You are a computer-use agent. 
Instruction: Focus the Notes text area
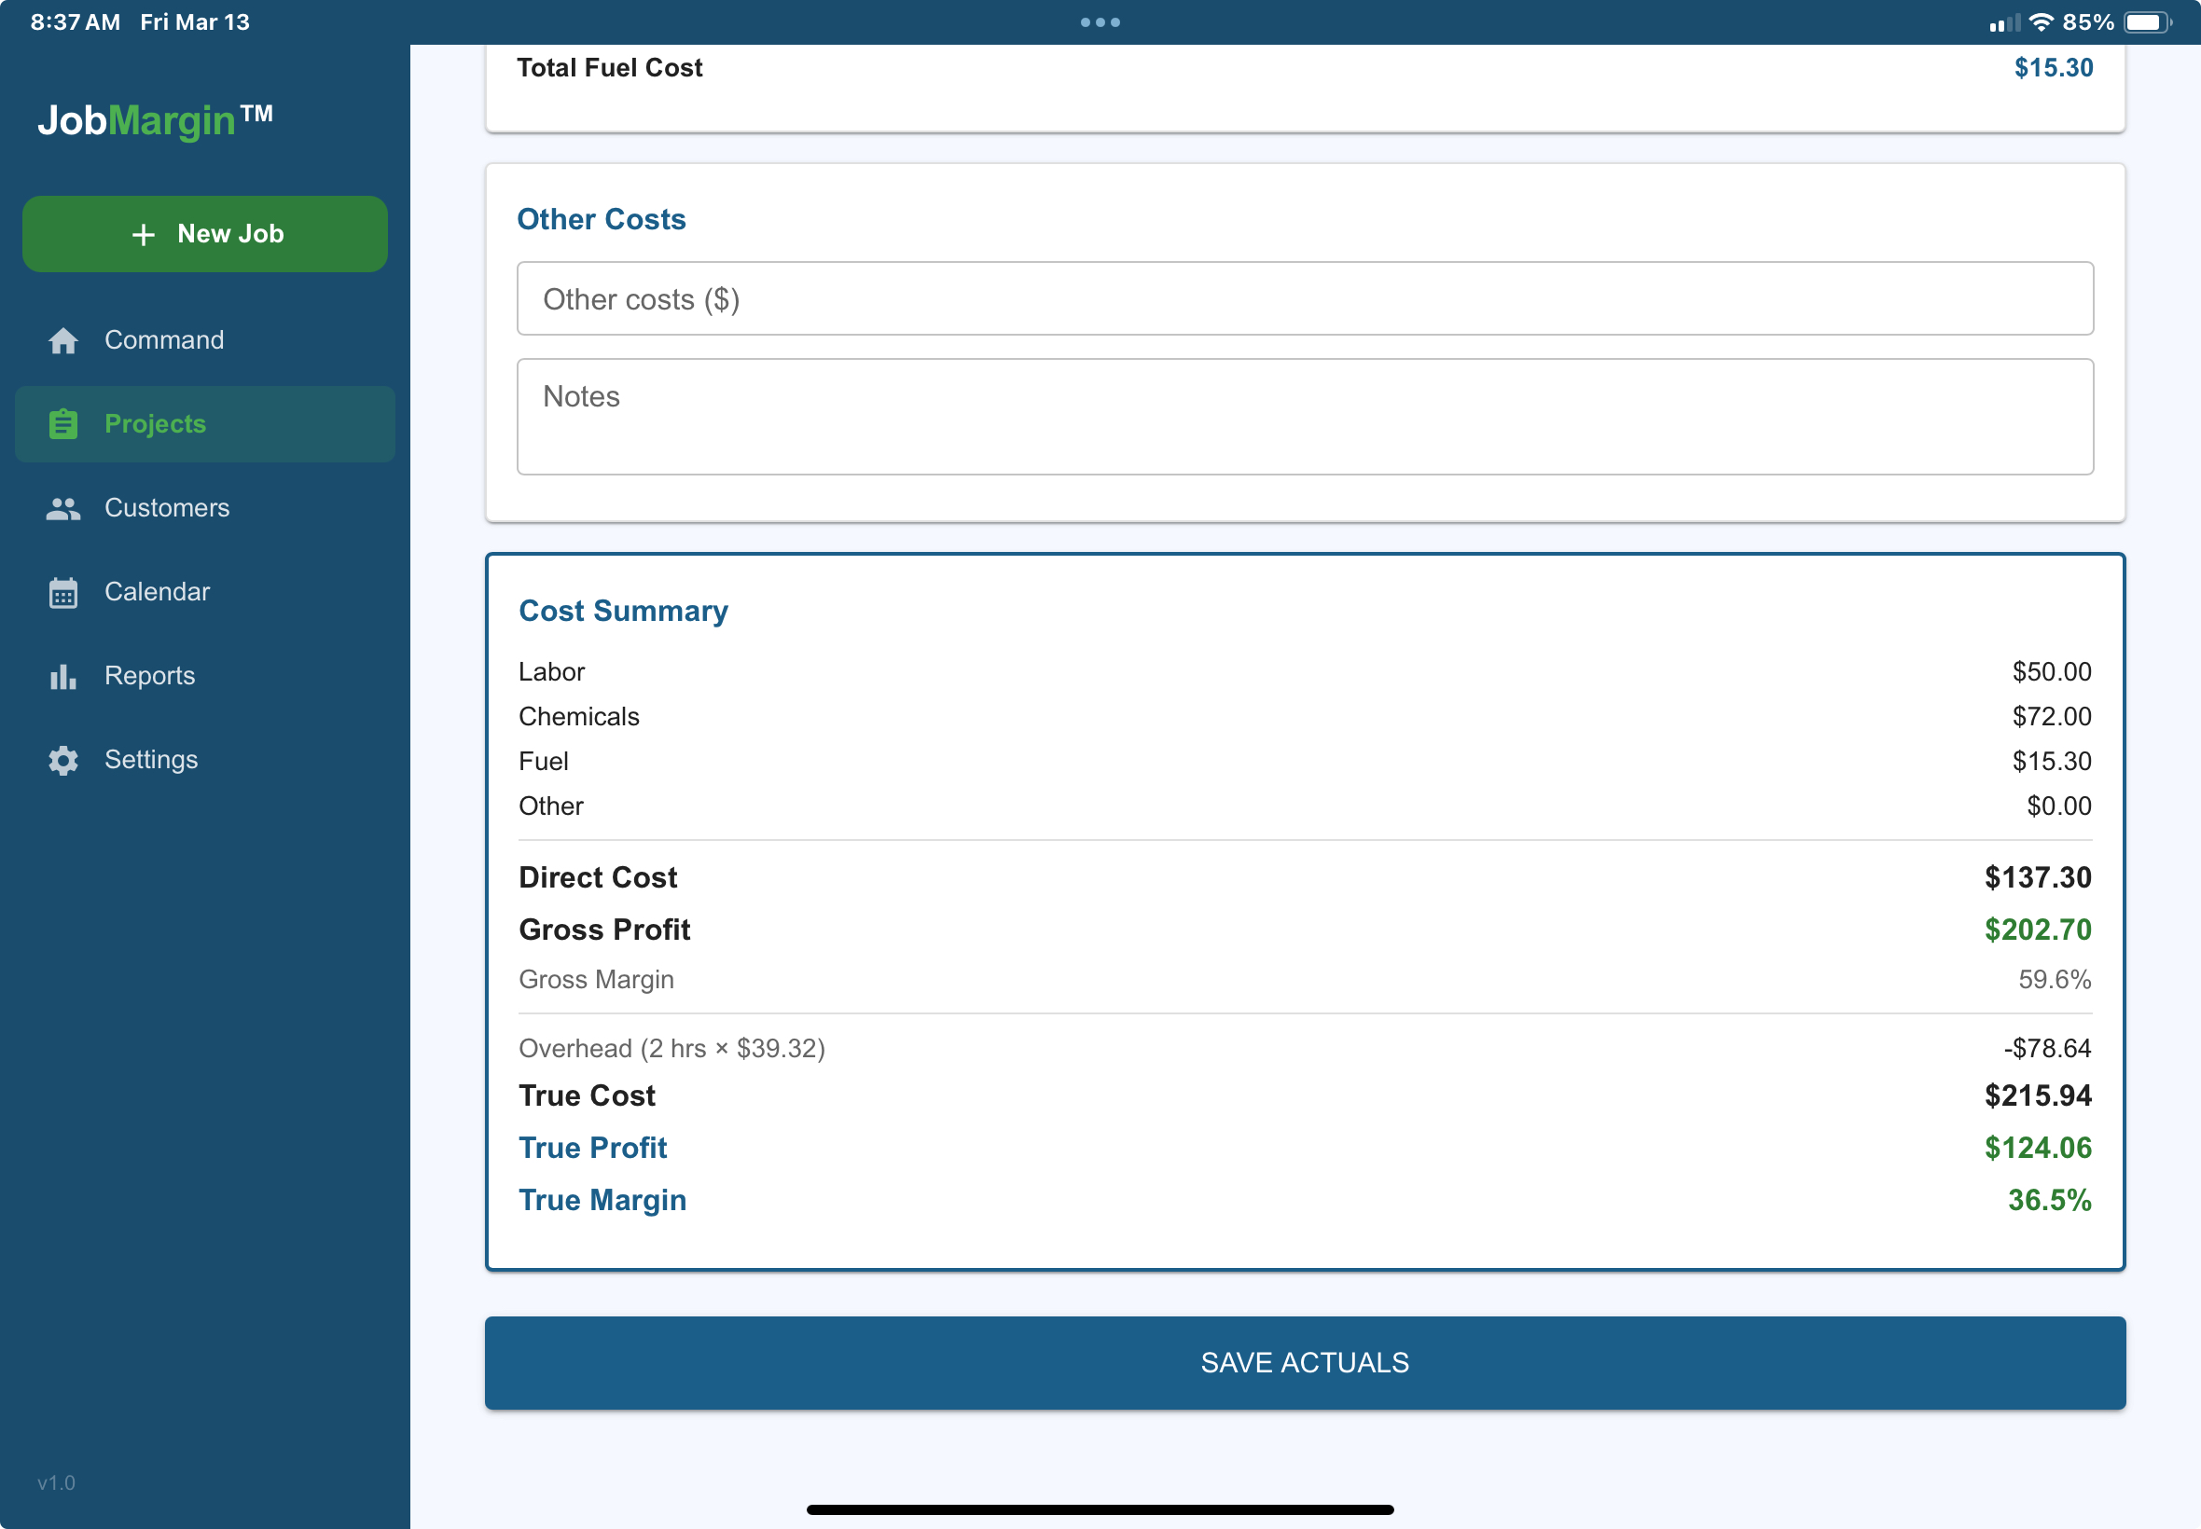(1304, 417)
